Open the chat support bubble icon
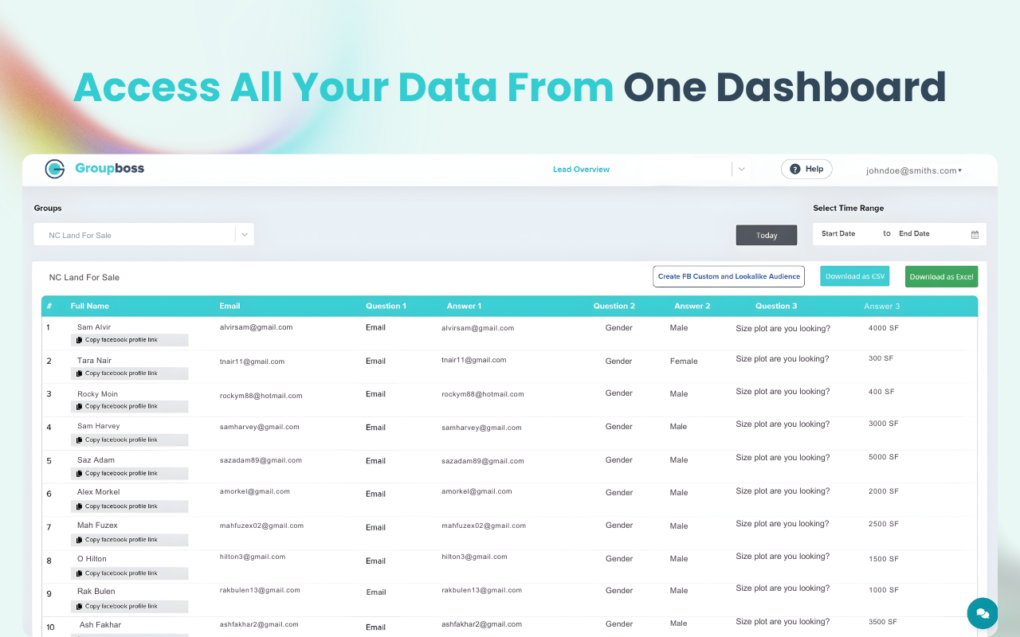The image size is (1020, 637). [983, 614]
